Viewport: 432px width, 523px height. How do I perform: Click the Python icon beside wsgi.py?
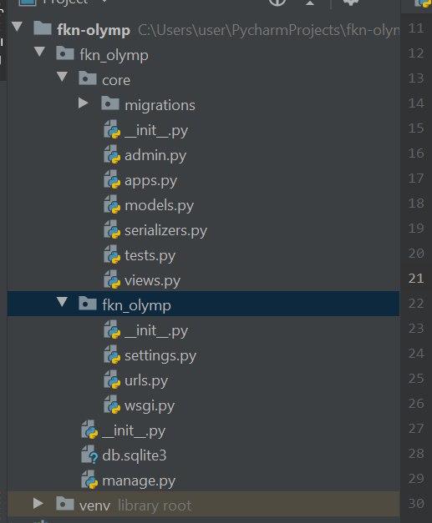pos(112,405)
